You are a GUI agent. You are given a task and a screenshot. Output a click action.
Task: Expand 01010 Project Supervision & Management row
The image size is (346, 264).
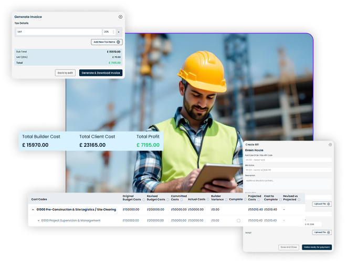tap(38, 220)
